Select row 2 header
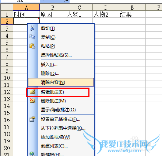 [7, 21]
